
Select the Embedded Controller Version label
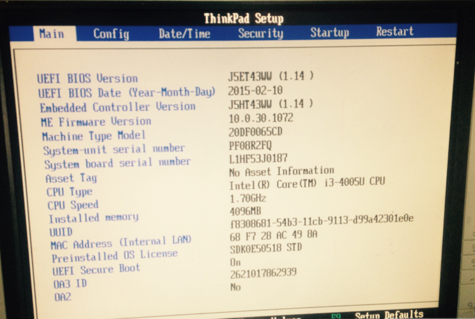tap(117, 107)
